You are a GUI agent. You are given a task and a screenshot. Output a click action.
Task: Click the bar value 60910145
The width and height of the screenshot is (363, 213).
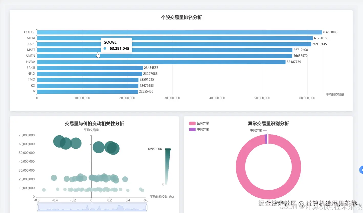[319, 44]
